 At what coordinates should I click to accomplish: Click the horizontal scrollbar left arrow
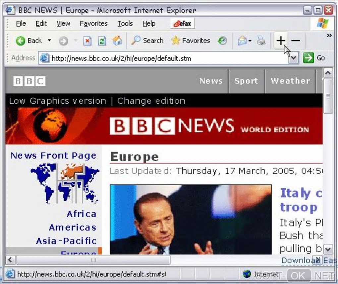[10, 260]
